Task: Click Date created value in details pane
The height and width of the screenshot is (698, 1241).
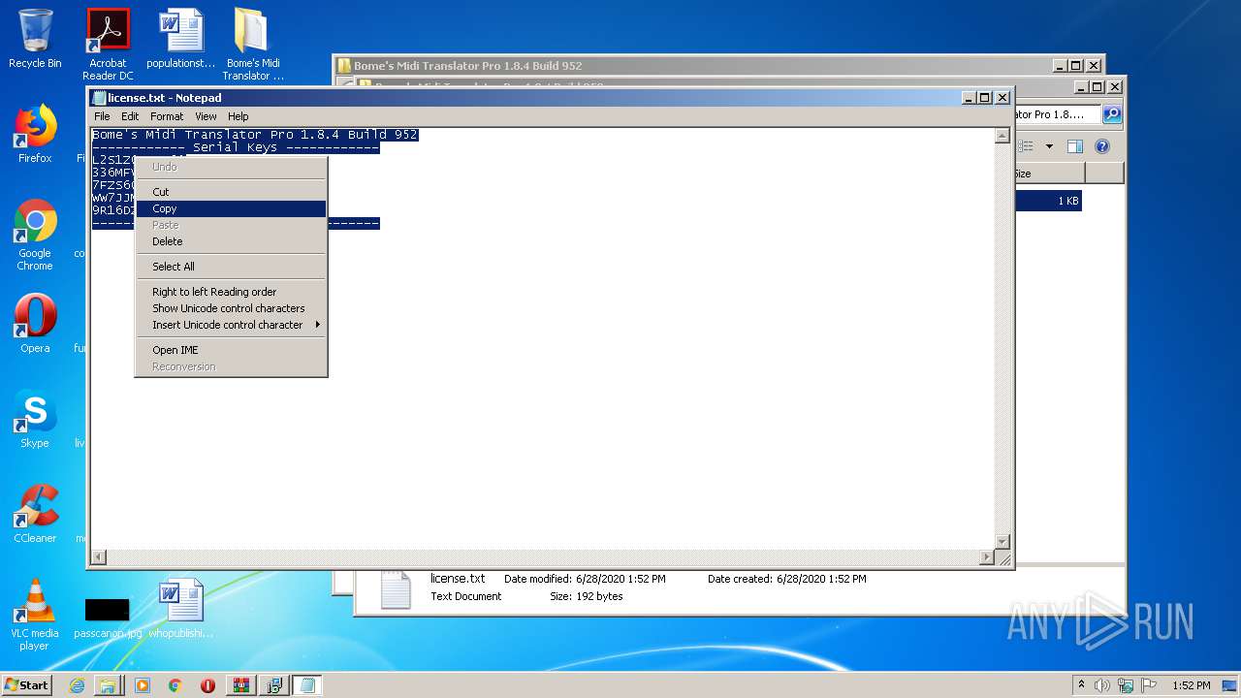Action: [x=821, y=579]
